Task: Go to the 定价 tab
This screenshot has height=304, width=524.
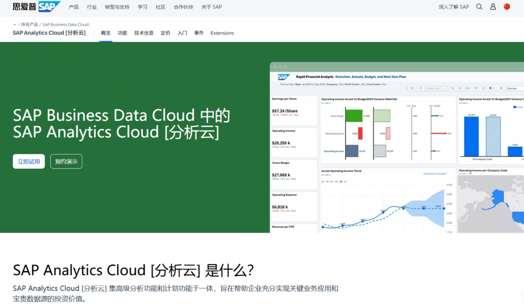Action: (165, 33)
